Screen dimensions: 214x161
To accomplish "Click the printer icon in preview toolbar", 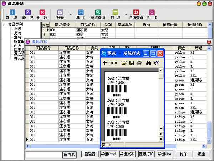I will pyautogui.click(x=139, y=63).
